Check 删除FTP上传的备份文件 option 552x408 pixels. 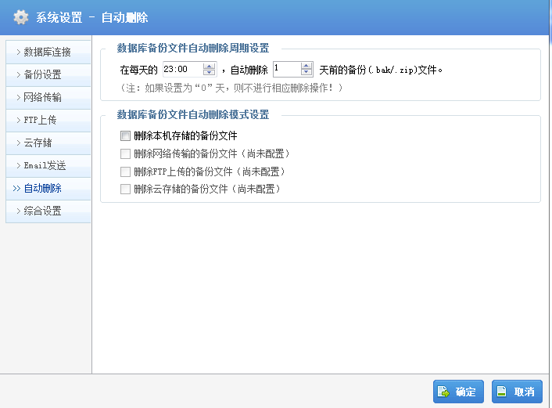125,172
